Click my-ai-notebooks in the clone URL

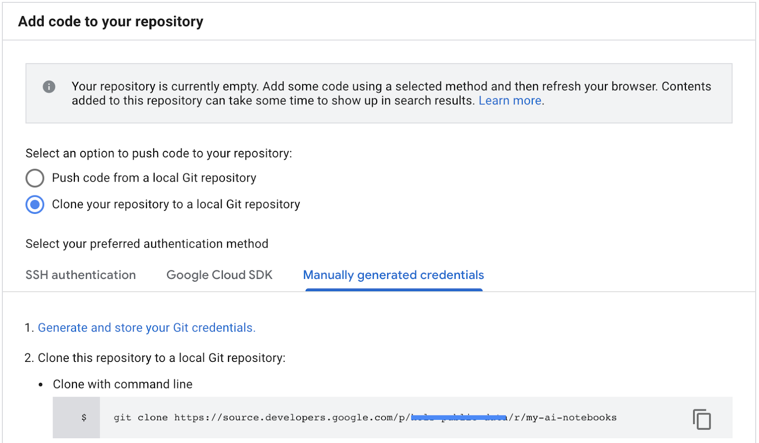[x=571, y=418]
